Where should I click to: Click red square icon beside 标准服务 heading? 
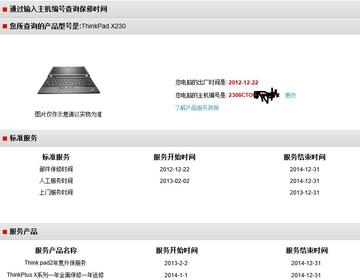coord(5,138)
